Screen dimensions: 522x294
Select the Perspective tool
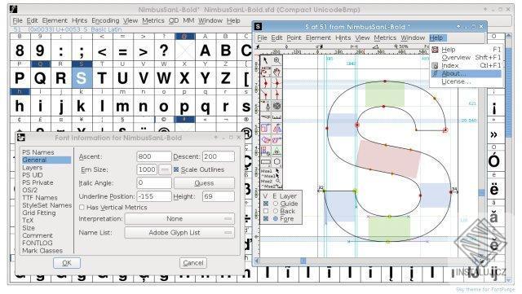[x=276, y=151]
